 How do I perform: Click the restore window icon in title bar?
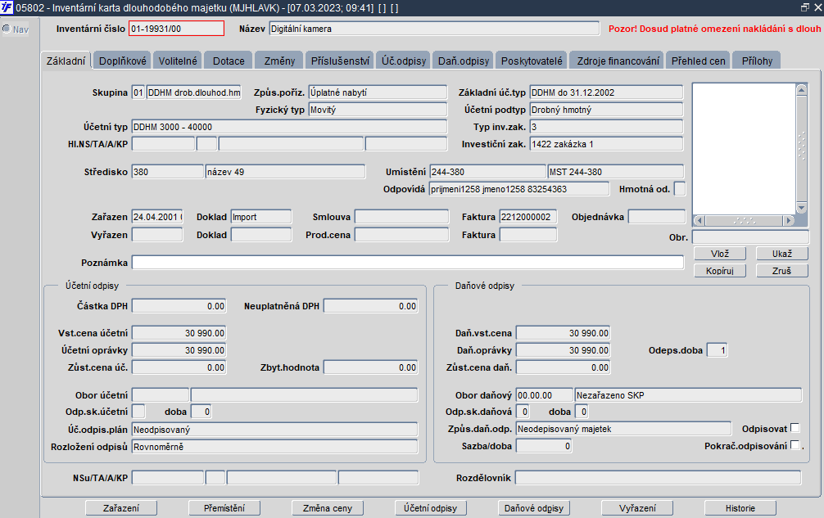tap(804, 7)
